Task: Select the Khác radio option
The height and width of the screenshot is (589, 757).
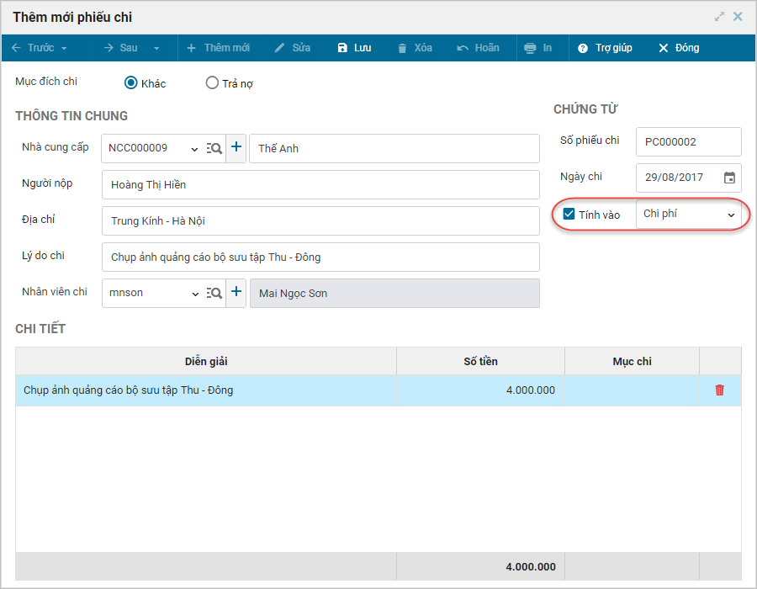Action: [x=130, y=83]
